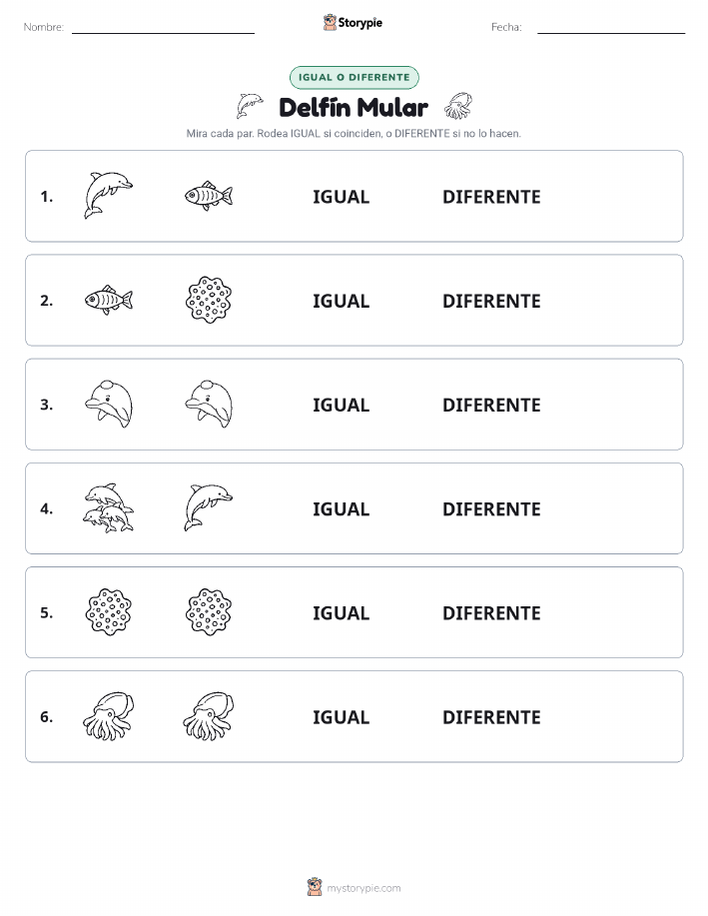Image resolution: width=708 pixels, height=916 pixels.
Task: Click the single dolphin in row 4
Action: point(209,507)
